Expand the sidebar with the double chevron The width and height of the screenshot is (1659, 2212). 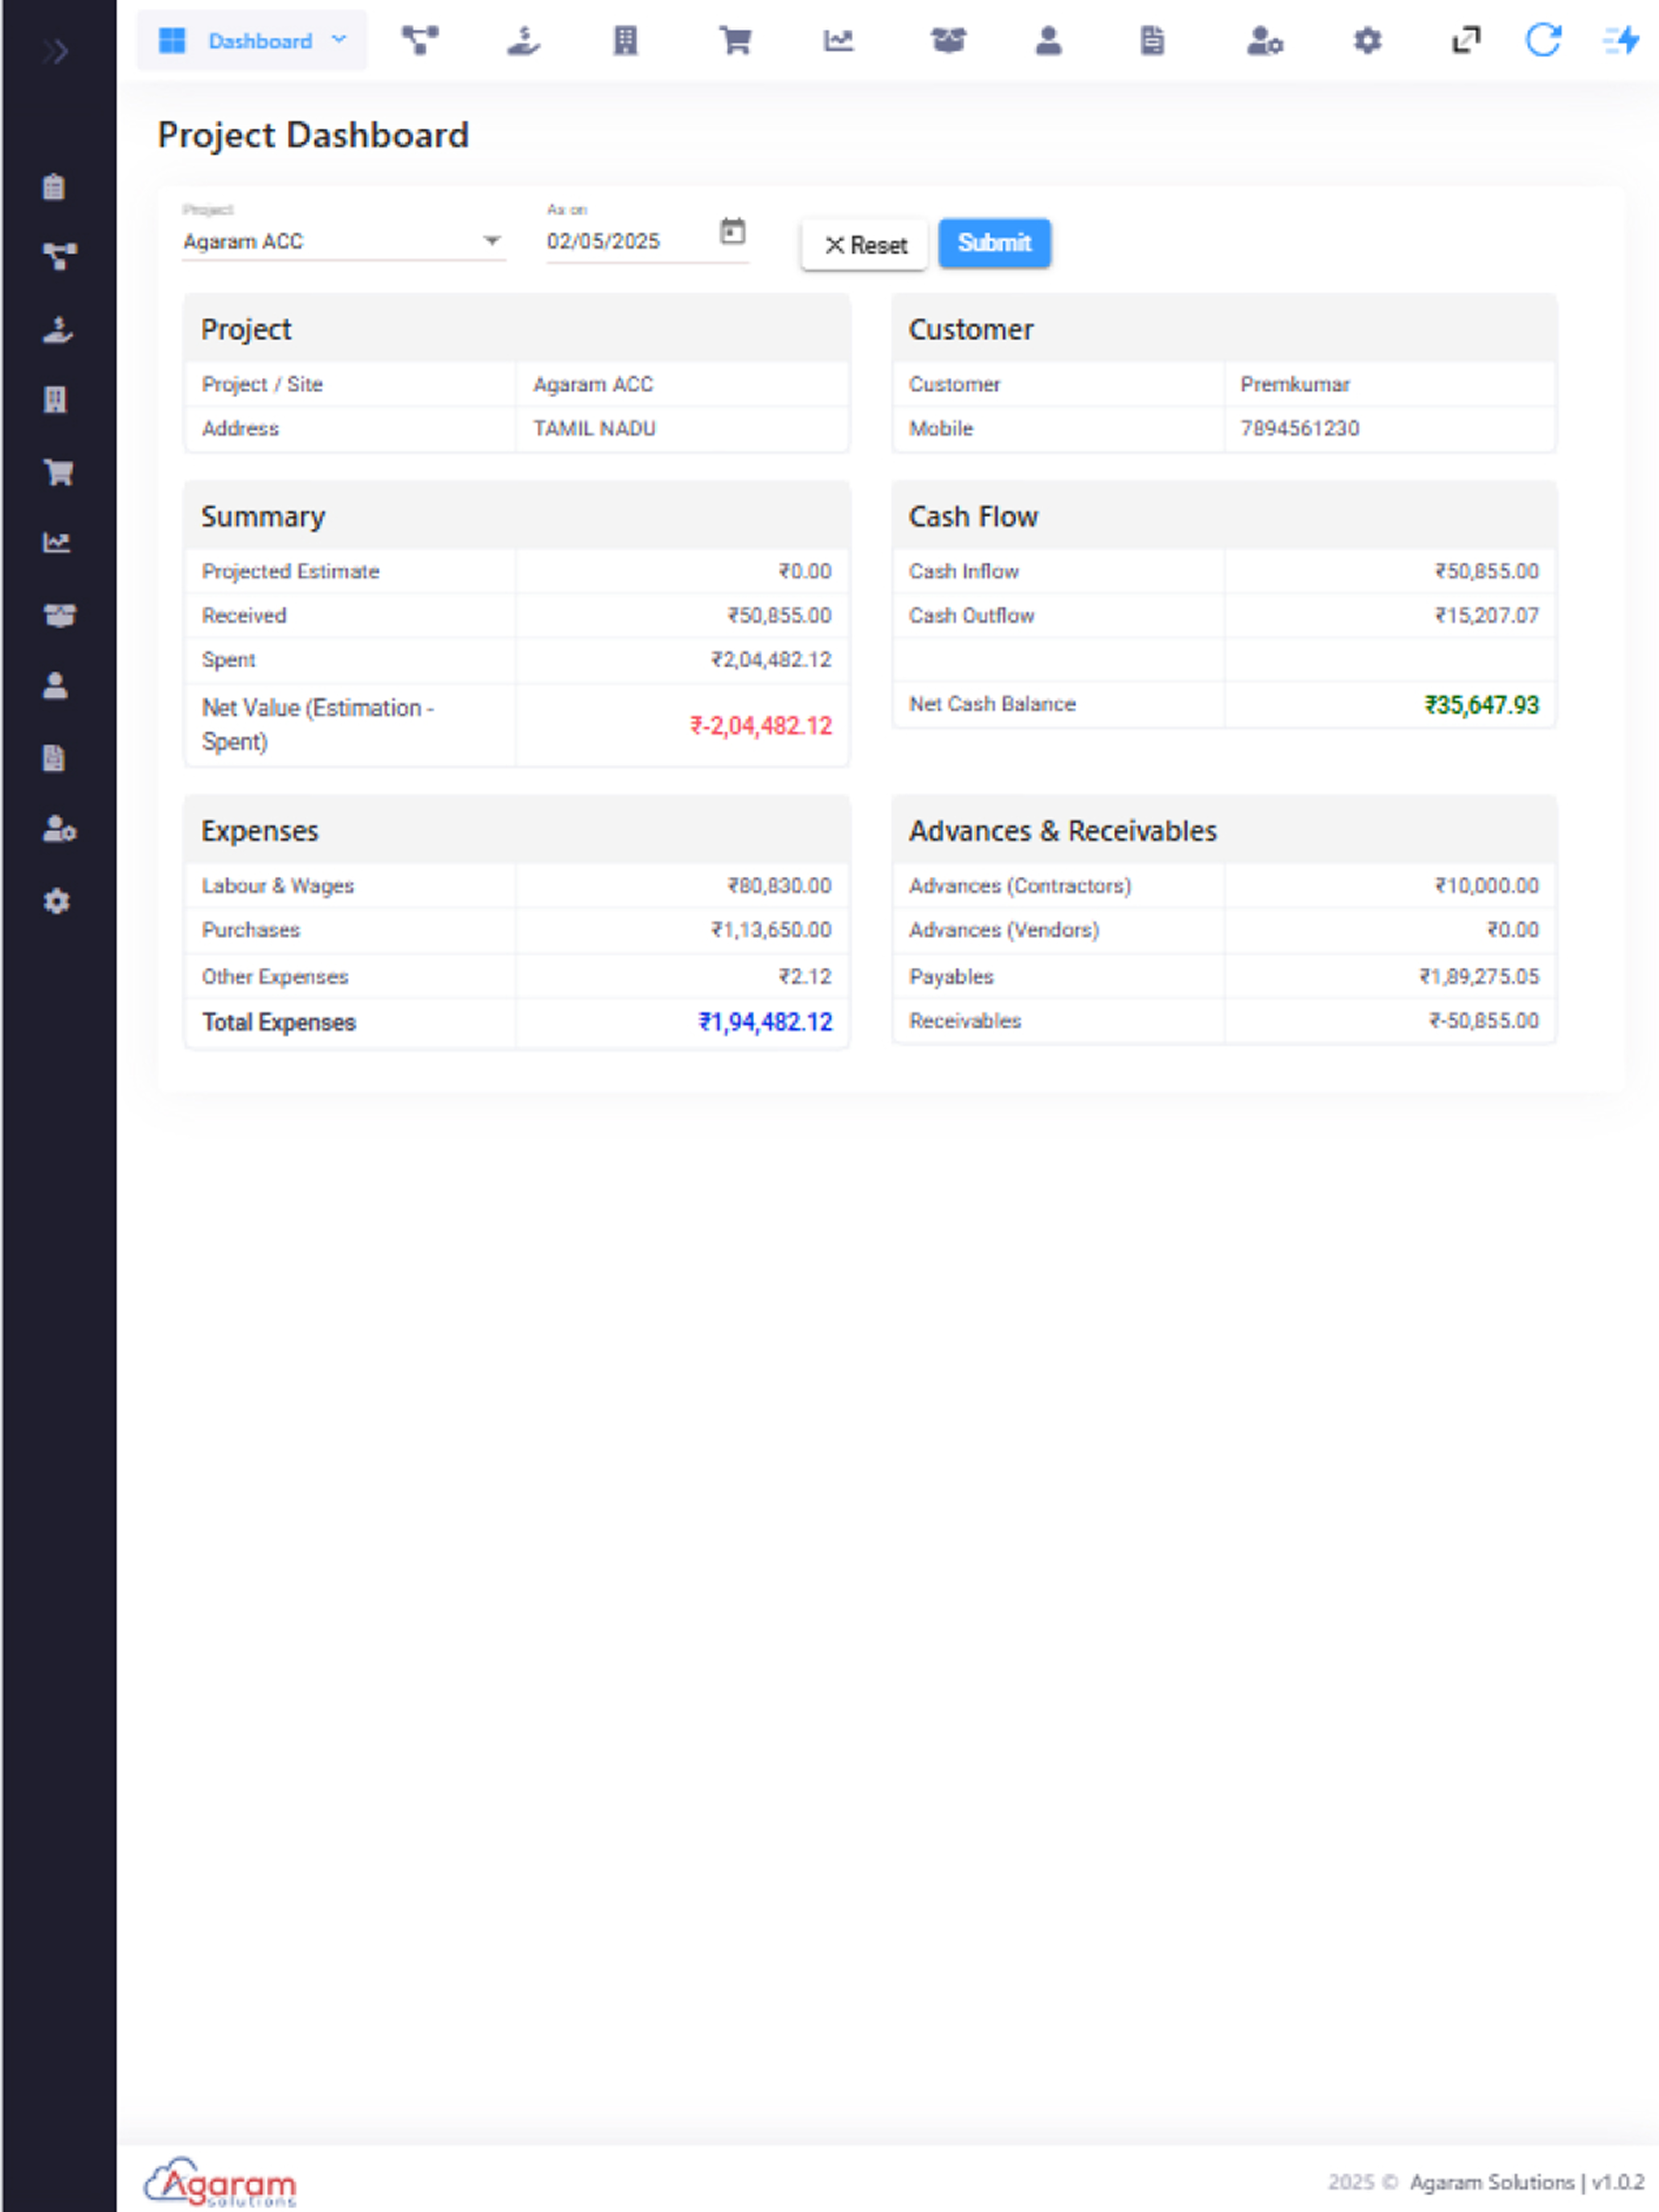[56, 51]
